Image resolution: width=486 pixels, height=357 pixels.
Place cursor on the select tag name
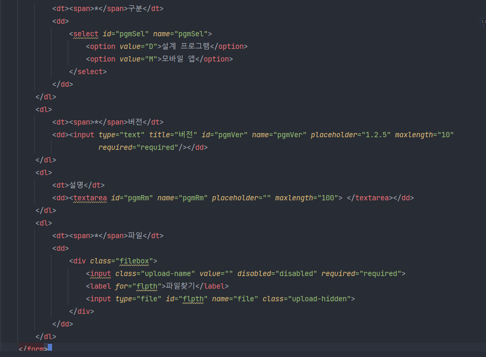[x=86, y=34]
